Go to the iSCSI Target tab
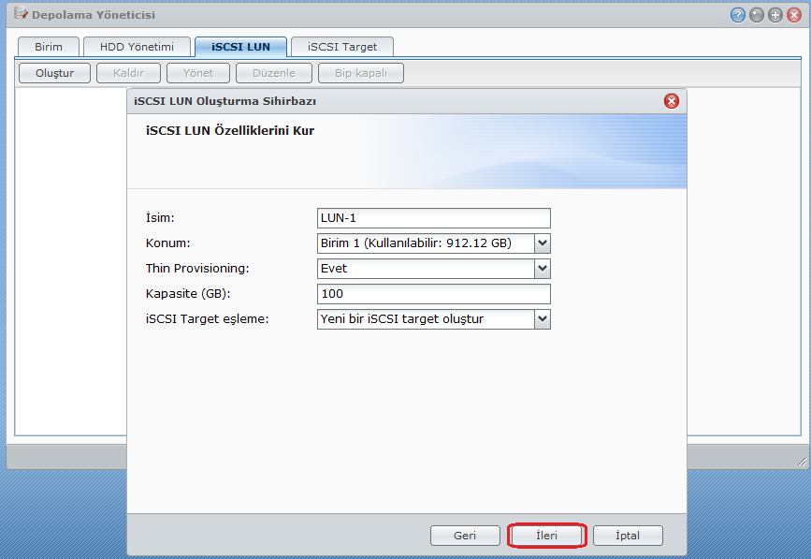Image resolution: width=811 pixels, height=559 pixels. 342,47
